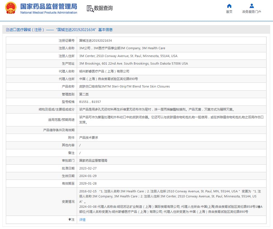Screen dimensions: 273x229
Task: Select the 批准日期 label cell
Action: pos(41,168)
